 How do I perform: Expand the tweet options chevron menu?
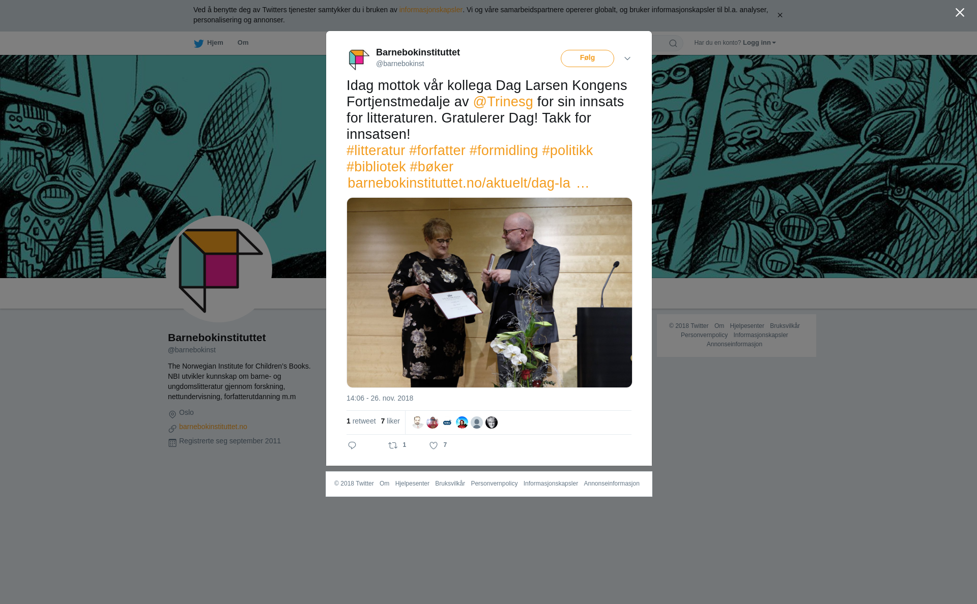tap(627, 59)
